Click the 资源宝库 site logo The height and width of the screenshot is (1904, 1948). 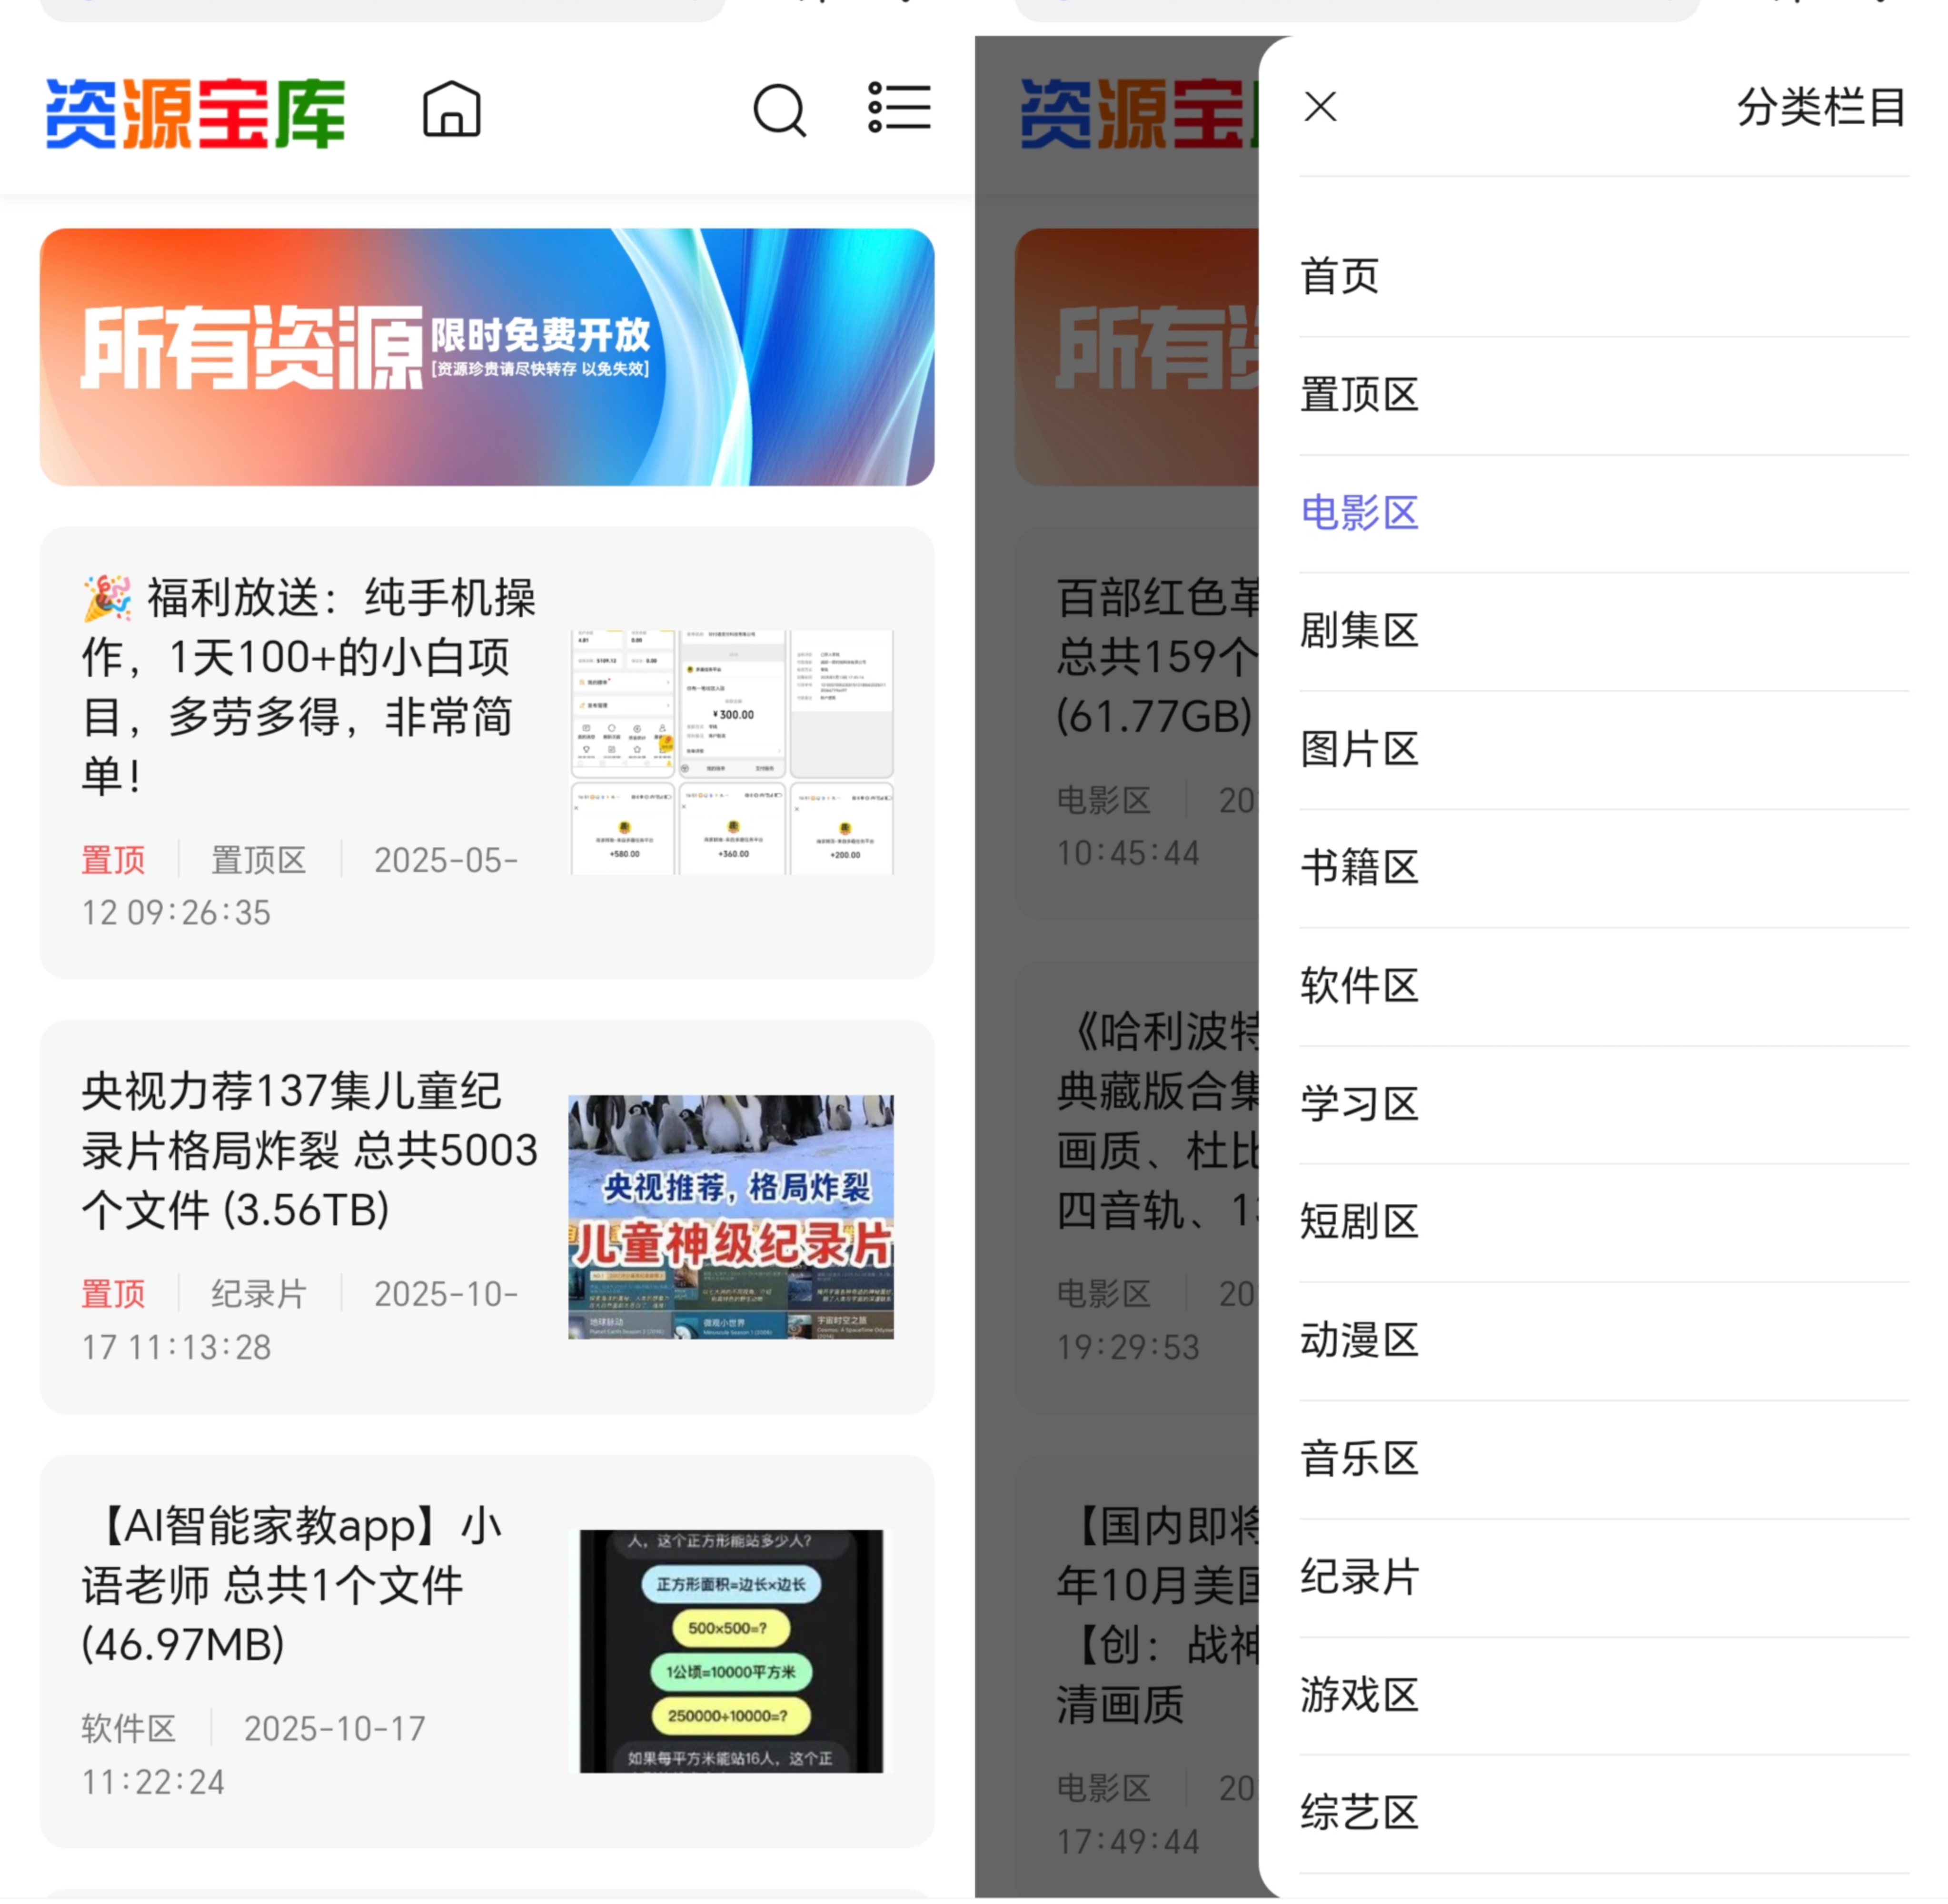pyautogui.click(x=196, y=110)
